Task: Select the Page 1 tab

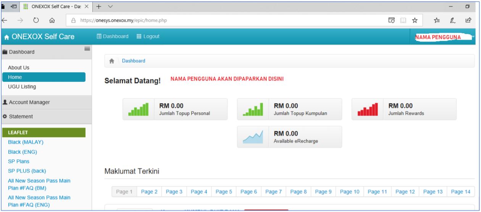Action: (x=124, y=192)
